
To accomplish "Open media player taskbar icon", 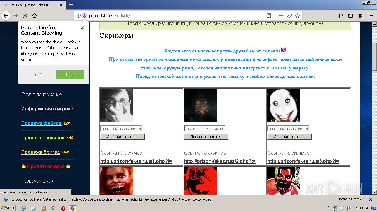I will coord(43,208).
